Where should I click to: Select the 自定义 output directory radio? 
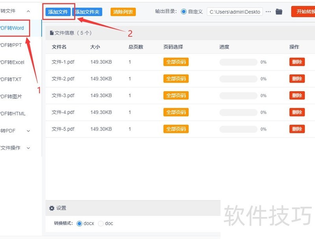(x=184, y=12)
